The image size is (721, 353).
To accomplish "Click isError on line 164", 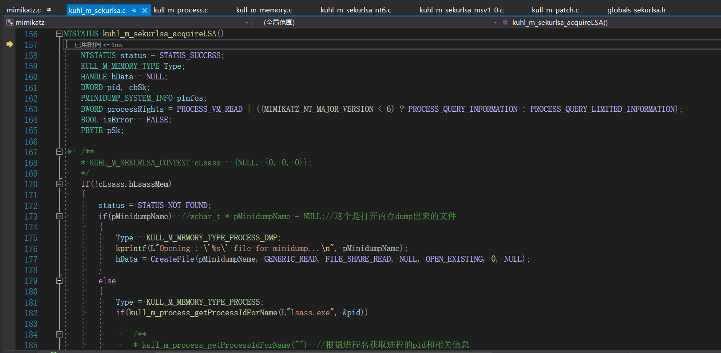I will coord(118,120).
